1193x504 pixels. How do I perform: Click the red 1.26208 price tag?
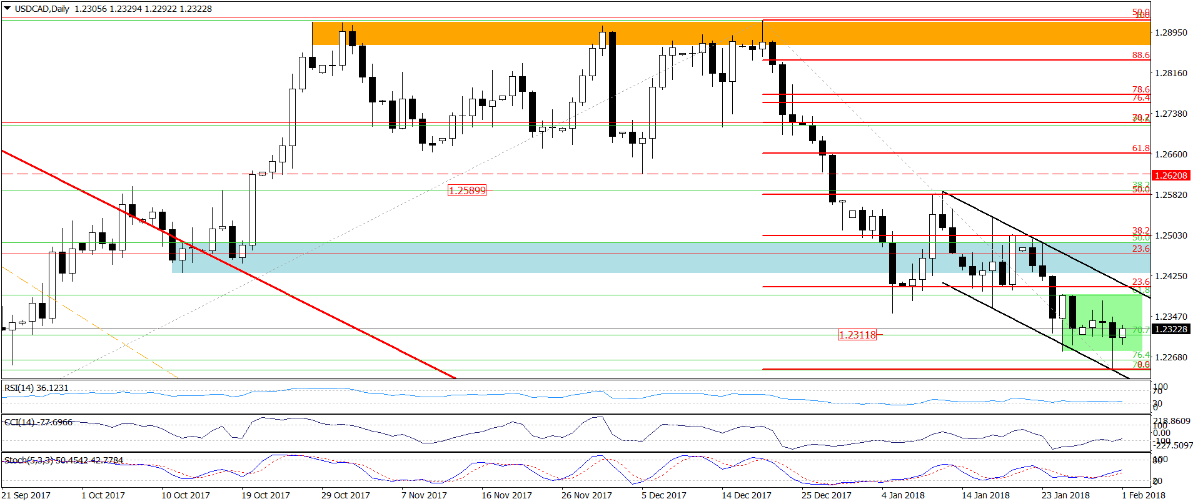point(1170,175)
